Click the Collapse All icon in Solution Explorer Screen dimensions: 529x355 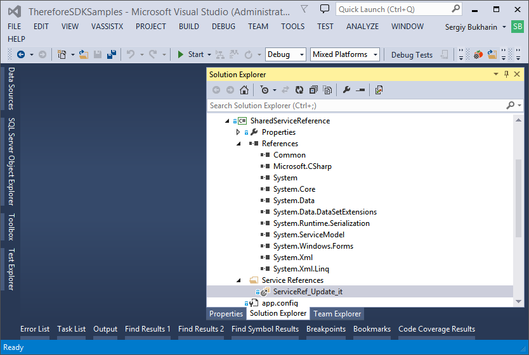313,90
